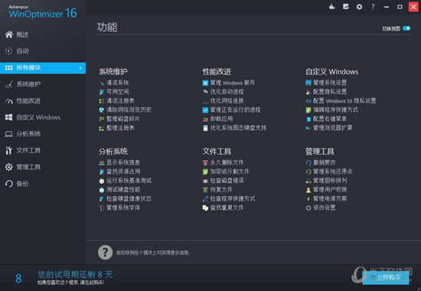The width and height of the screenshot is (421, 291).
Task: Click 修改设置 text
Action: (325, 208)
